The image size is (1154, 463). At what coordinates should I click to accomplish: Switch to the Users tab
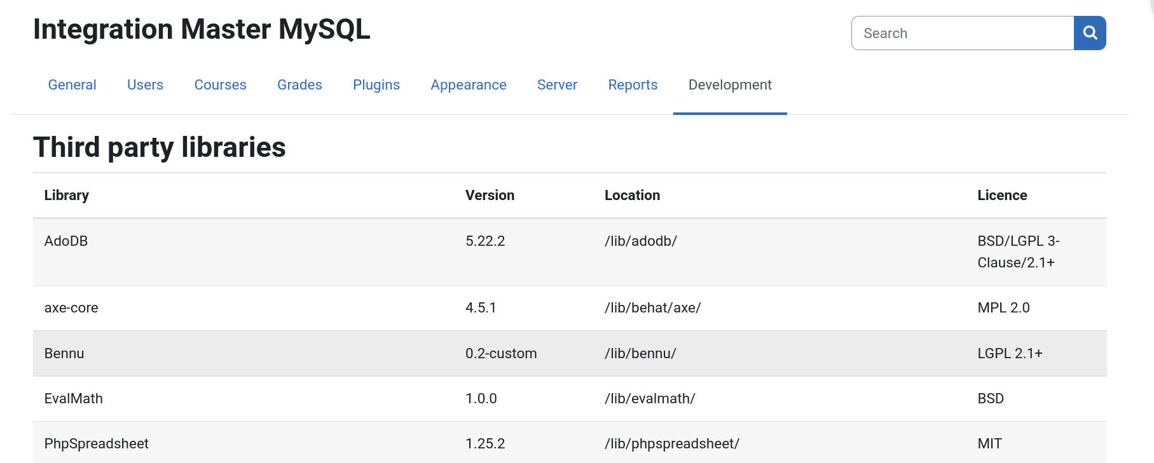pos(145,85)
